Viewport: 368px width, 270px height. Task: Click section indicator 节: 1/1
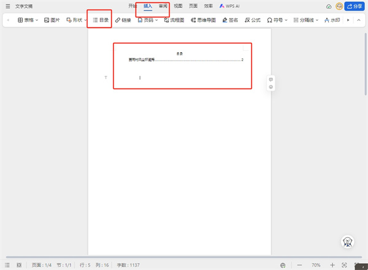click(64, 265)
